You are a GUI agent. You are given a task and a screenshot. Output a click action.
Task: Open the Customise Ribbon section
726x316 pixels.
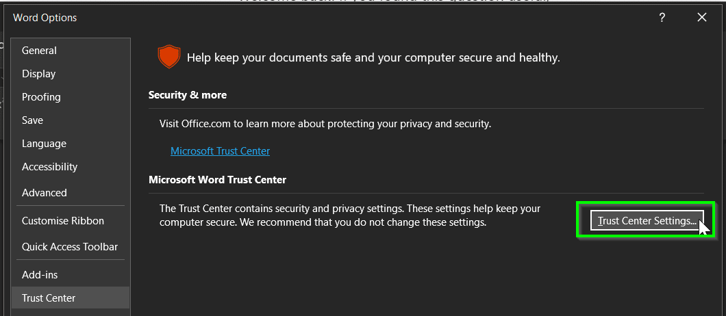(63, 221)
